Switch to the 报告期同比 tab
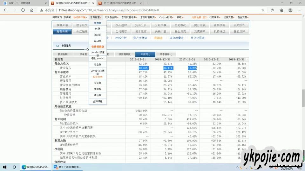This screenshot has height=171, width=305. 125,54
